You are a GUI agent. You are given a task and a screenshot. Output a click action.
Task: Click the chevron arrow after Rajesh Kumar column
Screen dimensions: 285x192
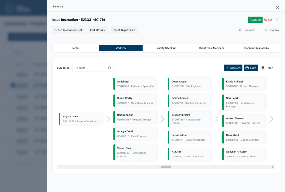pyautogui.click(x=162, y=119)
